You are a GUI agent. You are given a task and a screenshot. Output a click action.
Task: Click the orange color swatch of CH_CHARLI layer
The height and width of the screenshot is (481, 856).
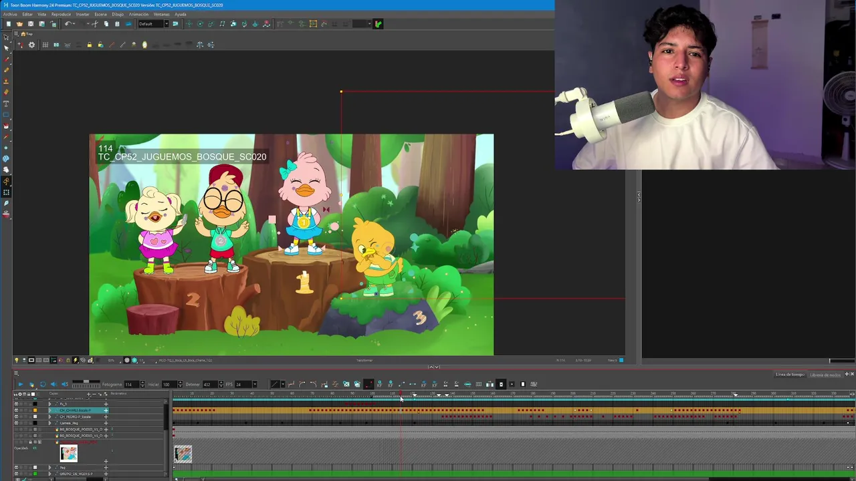point(35,410)
